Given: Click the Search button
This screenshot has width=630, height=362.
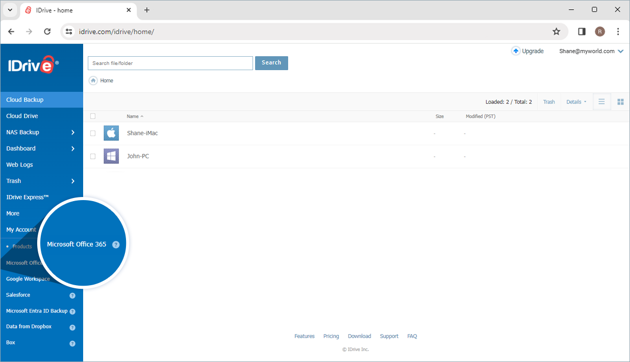Looking at the screenshot, I should click(272, 63).
